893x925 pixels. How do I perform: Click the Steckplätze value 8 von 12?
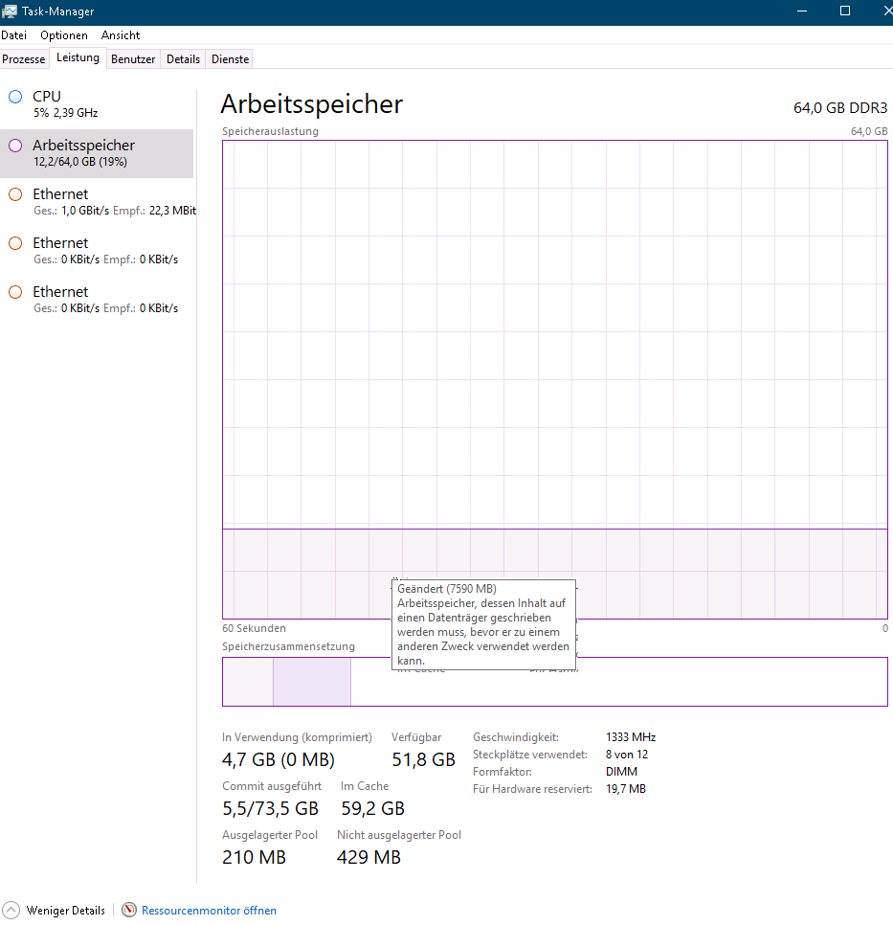(626, 755)
